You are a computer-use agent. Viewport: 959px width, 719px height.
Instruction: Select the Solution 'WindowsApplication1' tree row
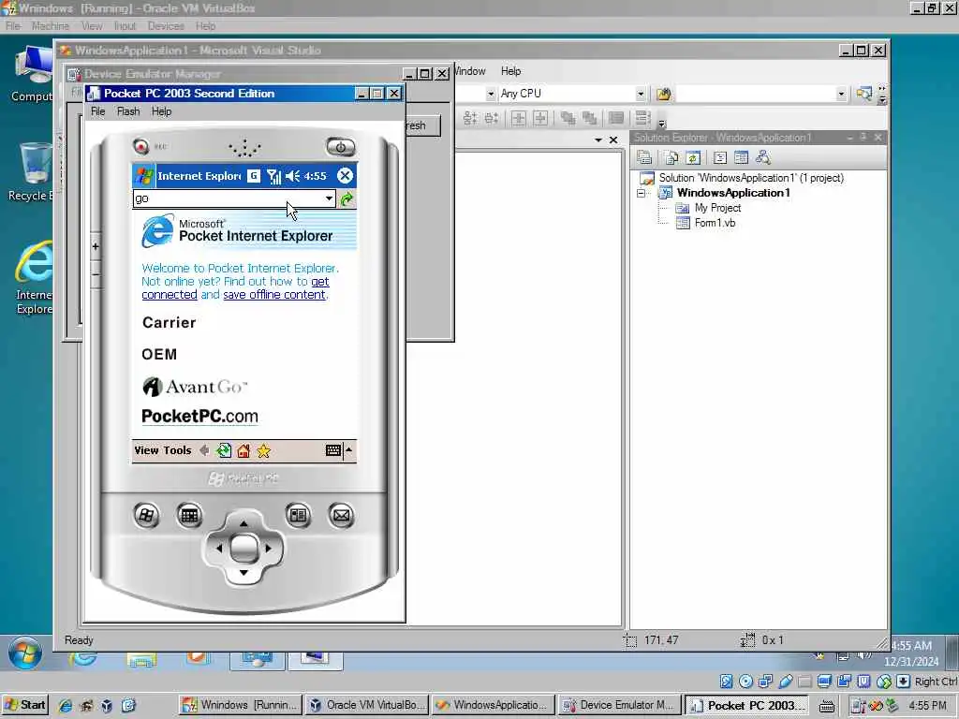point(751,178)
